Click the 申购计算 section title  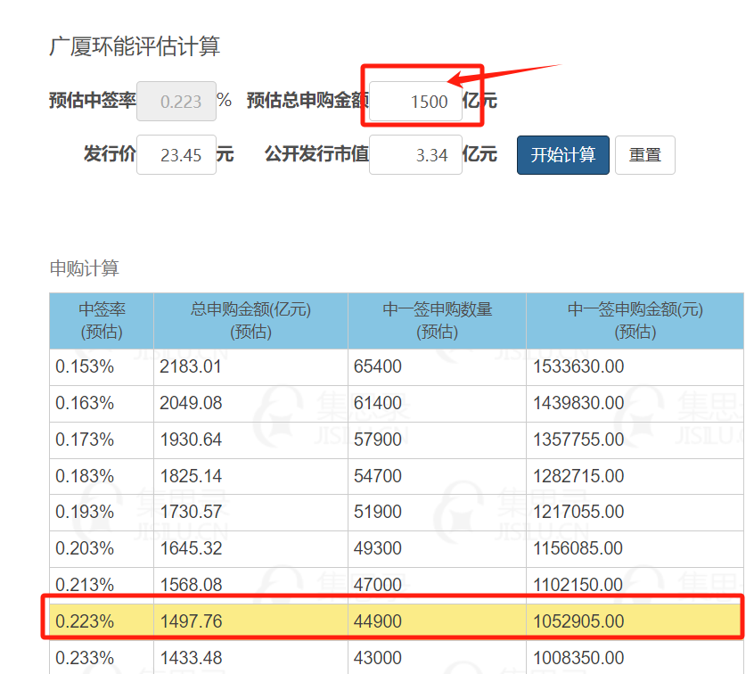pos(84,268)
